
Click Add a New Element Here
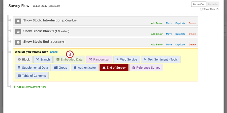[31, 87]
